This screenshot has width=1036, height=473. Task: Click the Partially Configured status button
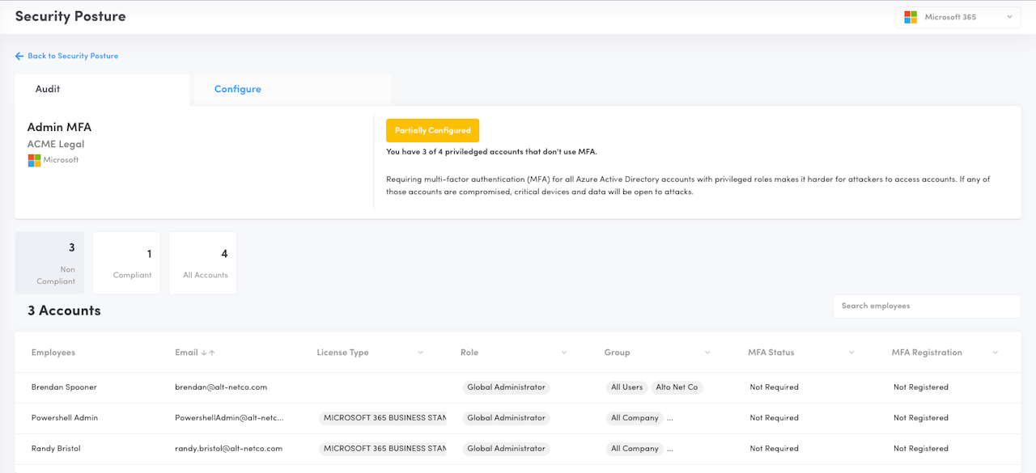(432, 131)
